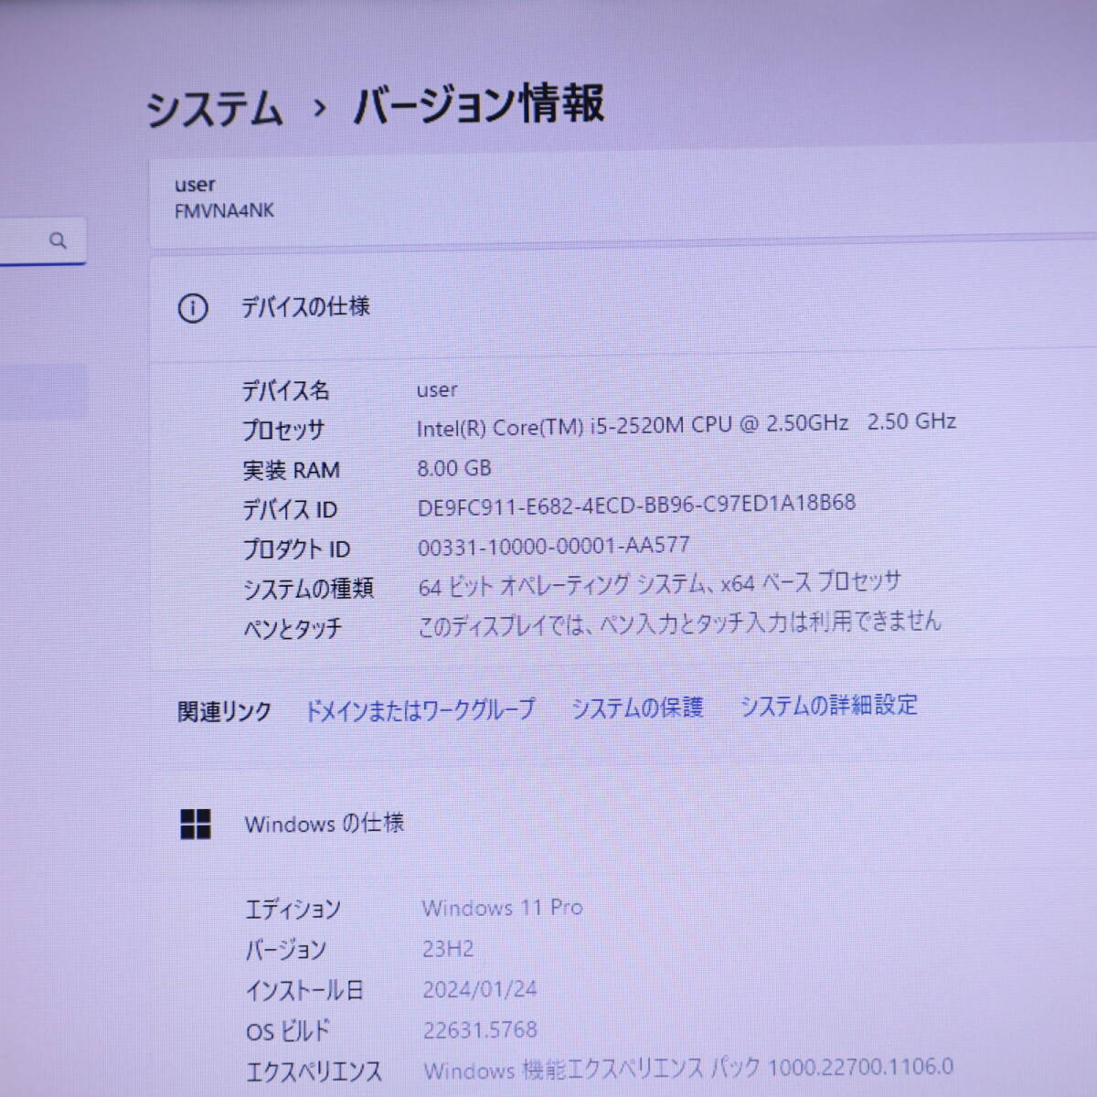Select version value 23H2
1097x1097 pixels.
(x=448, y=949)
